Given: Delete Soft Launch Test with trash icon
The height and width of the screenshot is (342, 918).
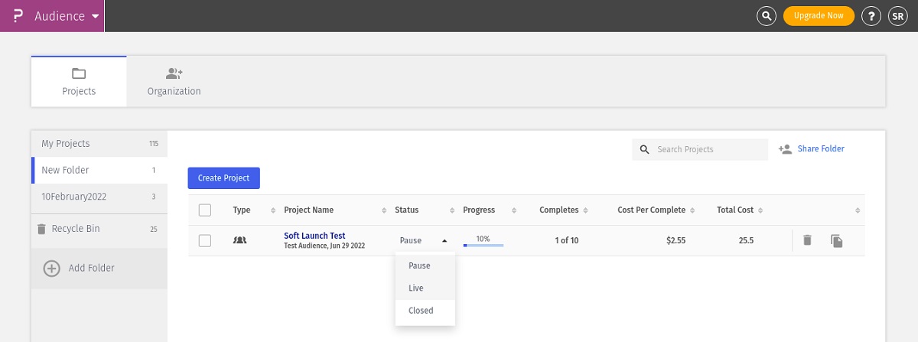Looking at the screenshot, I should (807, 240).
